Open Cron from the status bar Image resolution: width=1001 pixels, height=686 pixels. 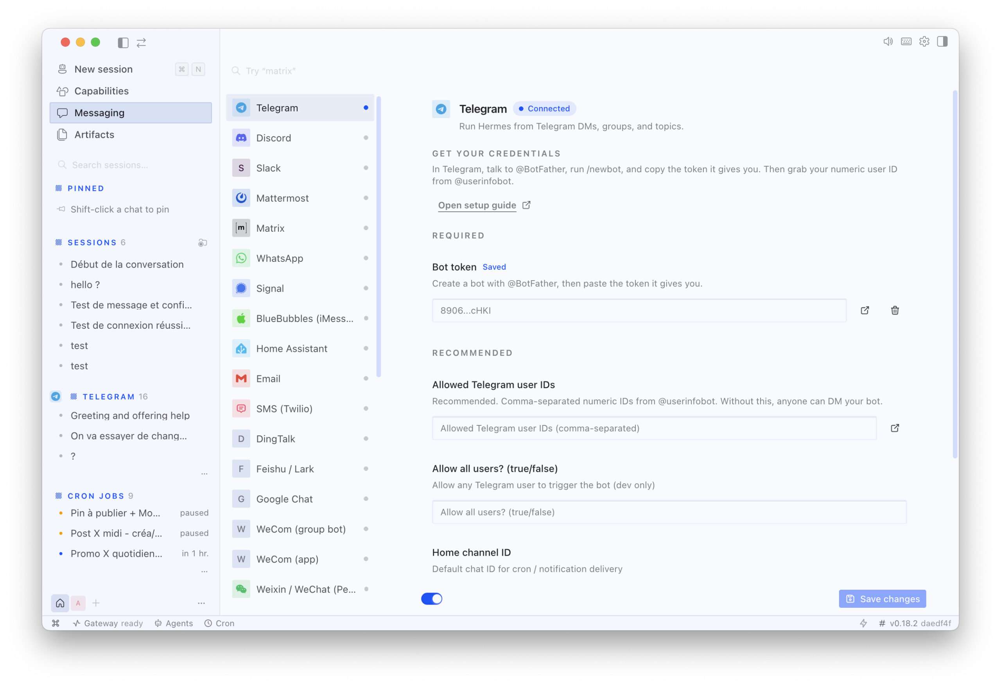click(x=220, y=623)
